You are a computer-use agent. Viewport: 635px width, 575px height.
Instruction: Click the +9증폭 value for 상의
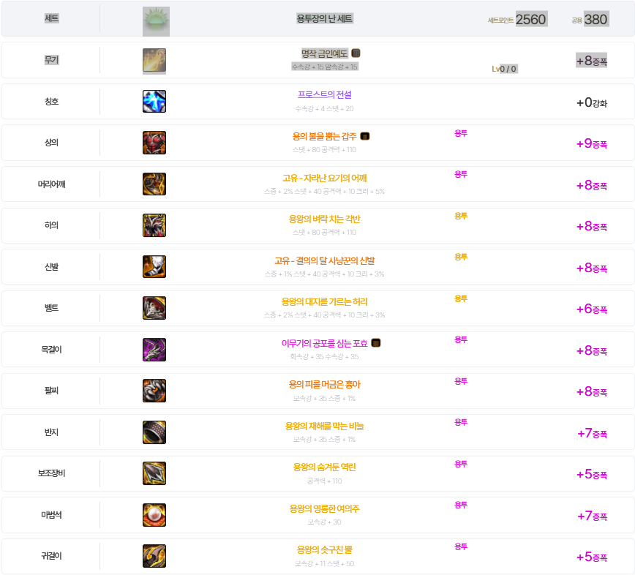point(591,143)
